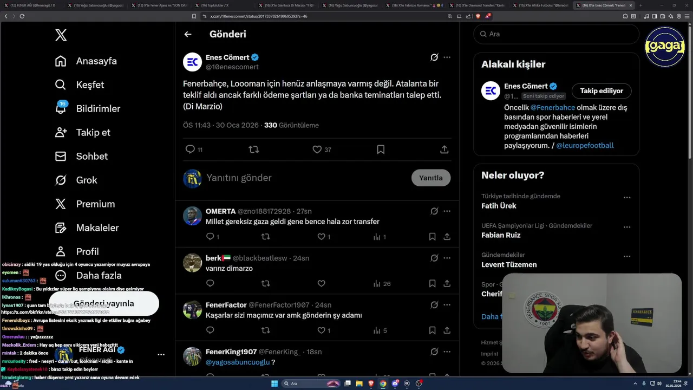The image size is (693, 390).
Task: View analytics of berk reply with 26 views
Action: point(382,284)
